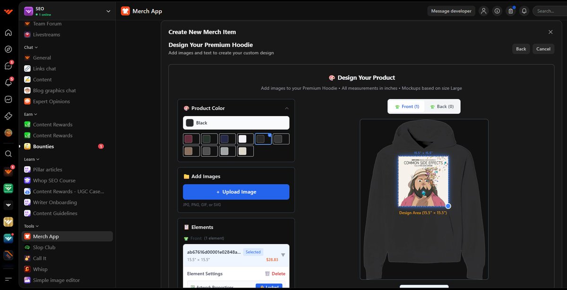This screenshot has width=567, height=290.
Task: Close the Create New Merch Item dialog
Action: point(550,32)
